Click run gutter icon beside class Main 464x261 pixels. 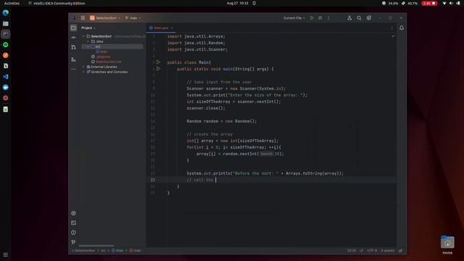coord(158,62)
